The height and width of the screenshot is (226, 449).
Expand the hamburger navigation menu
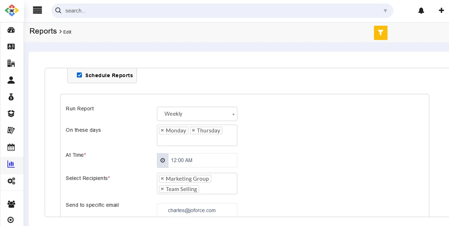(38, 10)
